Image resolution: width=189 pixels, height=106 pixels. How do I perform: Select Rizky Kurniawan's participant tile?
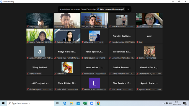[x=122, y=20]
